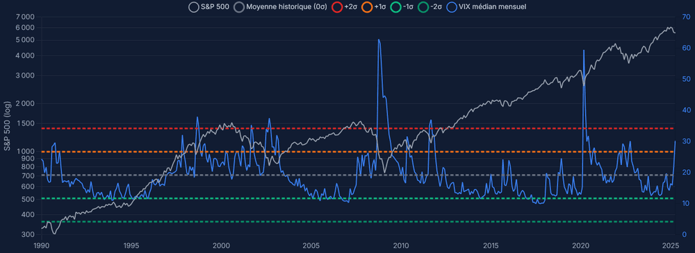Click the x-axis label 2020
Screen dimensions: 695x253
[581, 245]
